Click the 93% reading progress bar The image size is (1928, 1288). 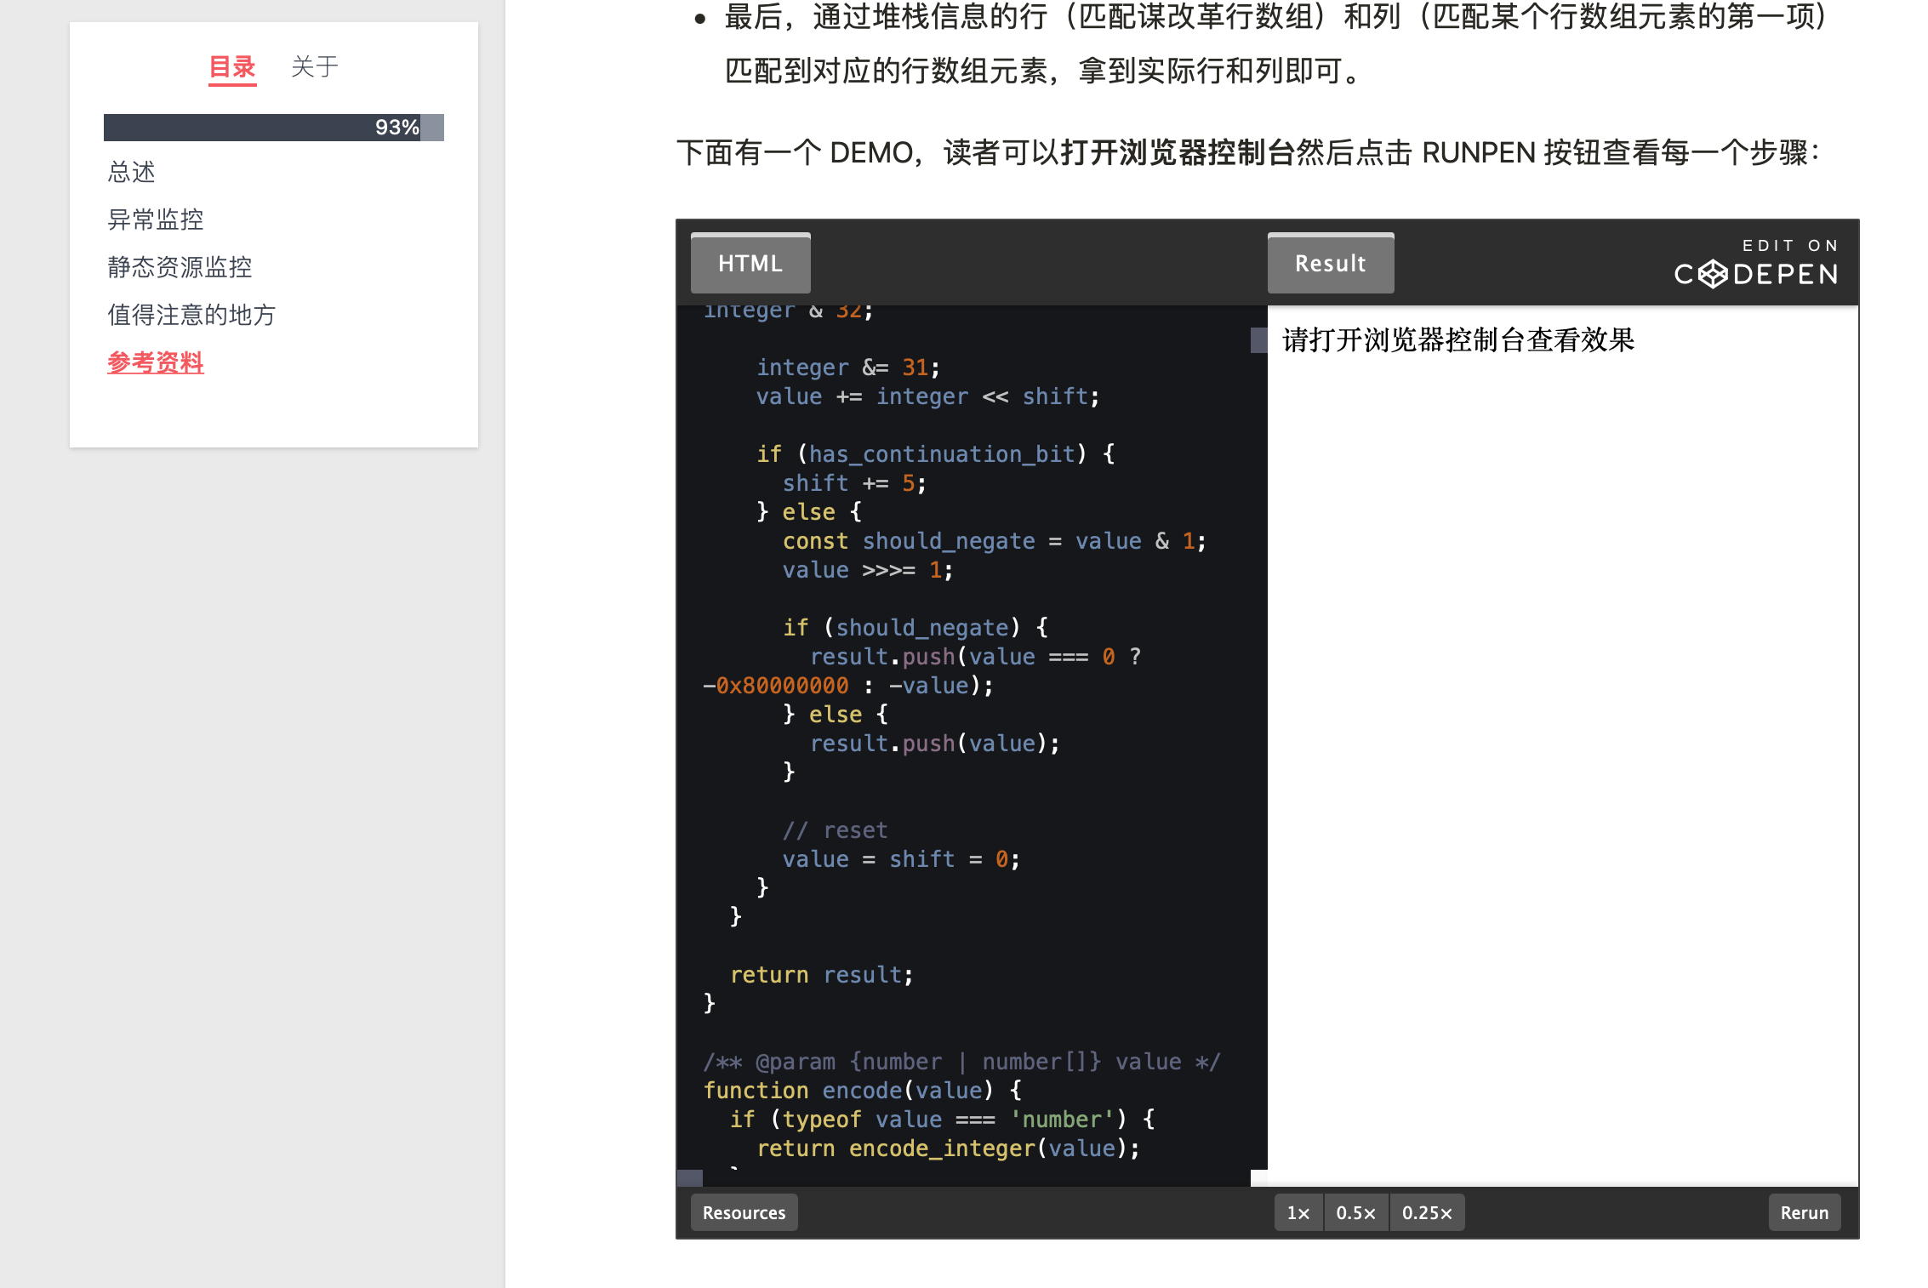[x=274, y=127]
